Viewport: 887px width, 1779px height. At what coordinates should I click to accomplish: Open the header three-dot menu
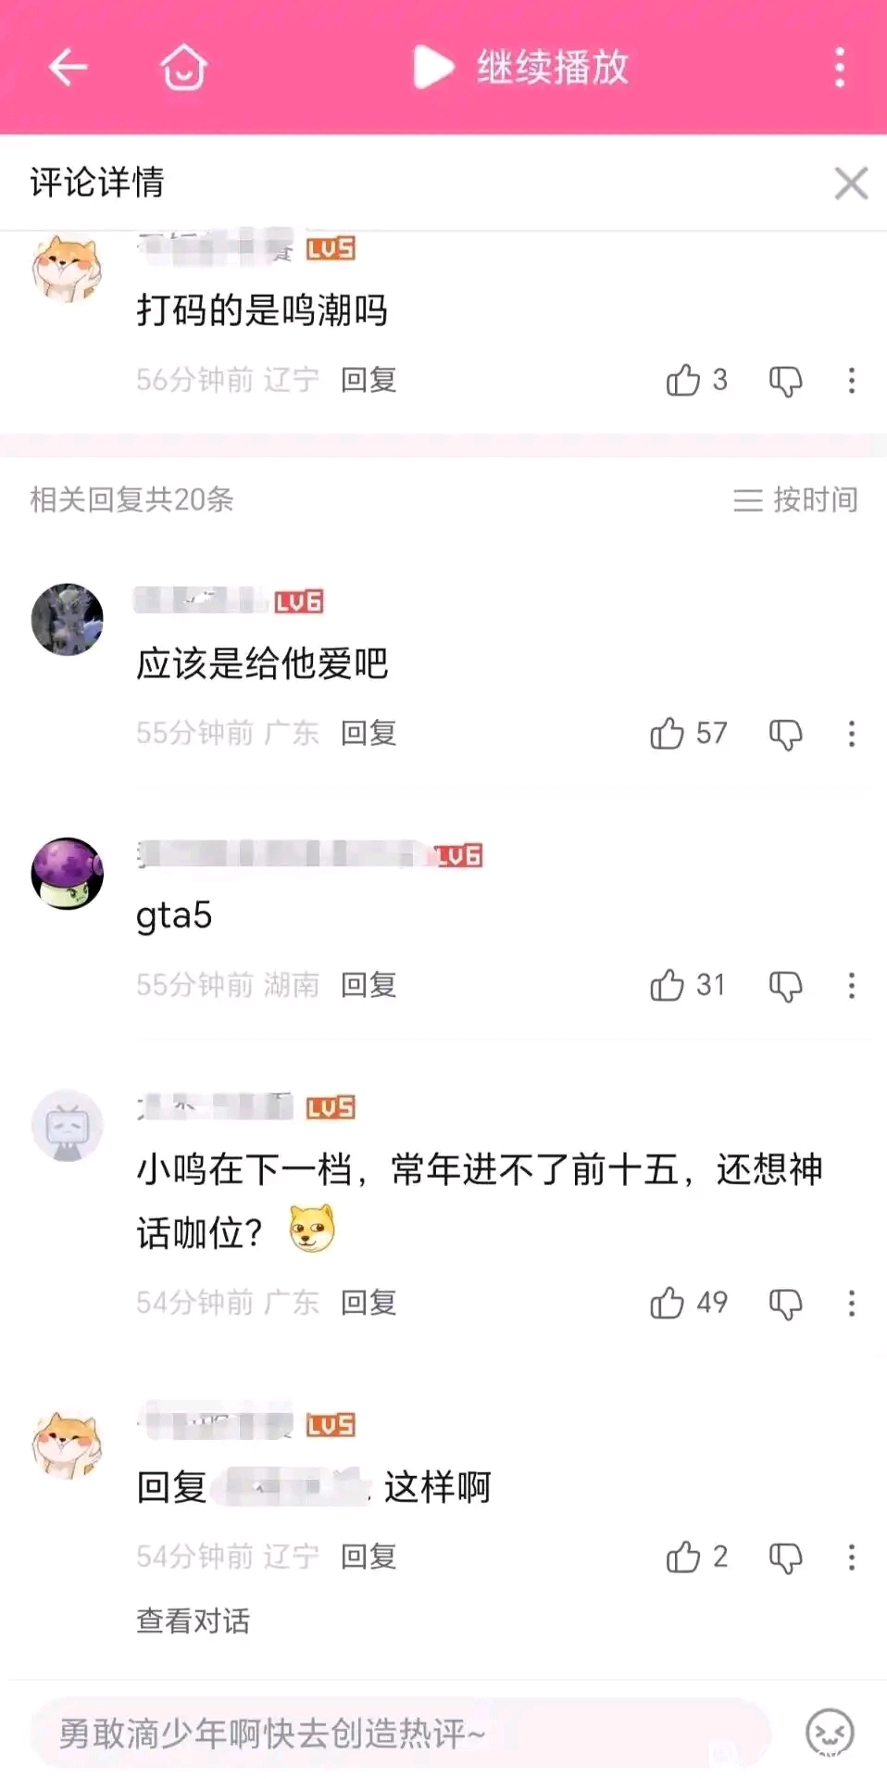pos(840,67)
